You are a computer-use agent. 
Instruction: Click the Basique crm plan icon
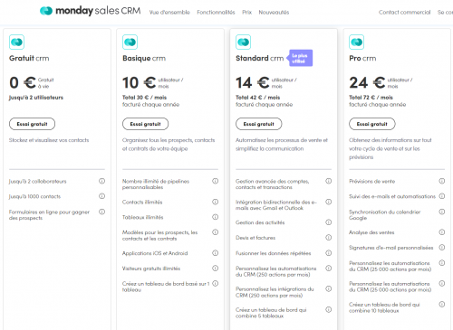pos(130,42)
